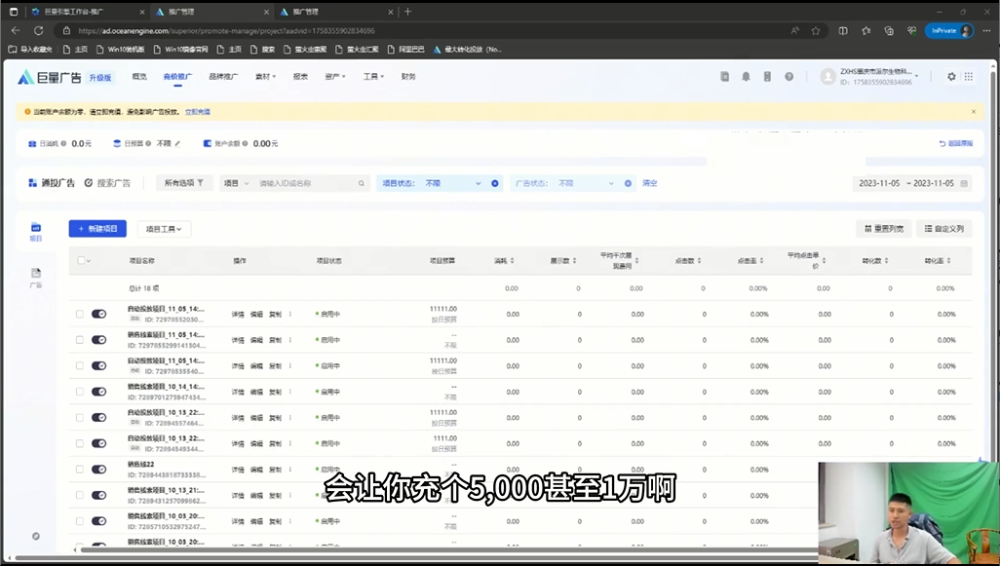Click the browser back arrow
Image resolution: width=1000 pixels, height=566 pixels.
[x=16, y=30]
